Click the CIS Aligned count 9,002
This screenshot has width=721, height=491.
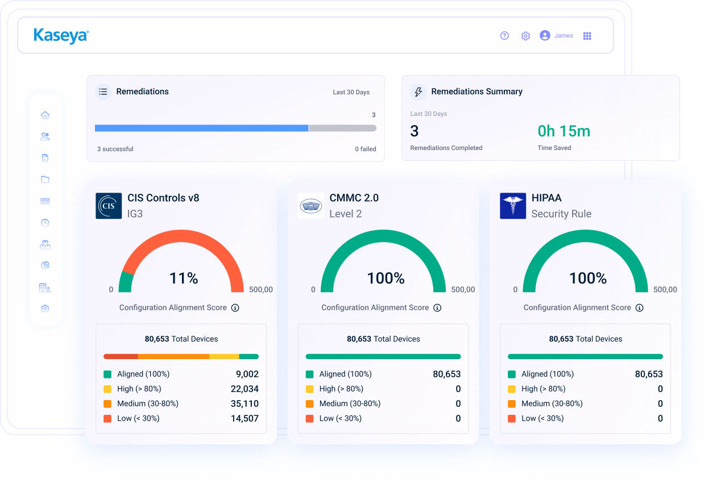coord(247,375)
